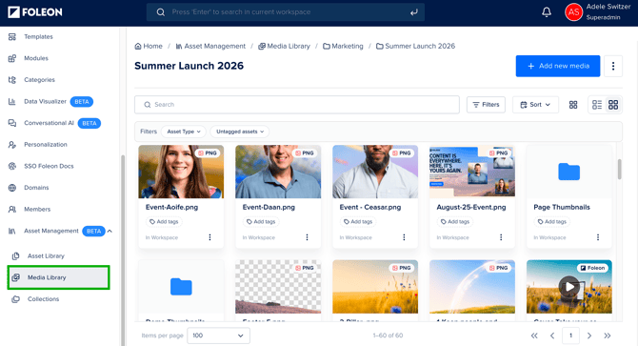Click the Asset Management library icon
The width and height of the screenshot is (638, 346).
[12, 232]
